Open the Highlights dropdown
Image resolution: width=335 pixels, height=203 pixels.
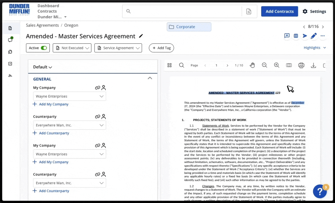315,48
